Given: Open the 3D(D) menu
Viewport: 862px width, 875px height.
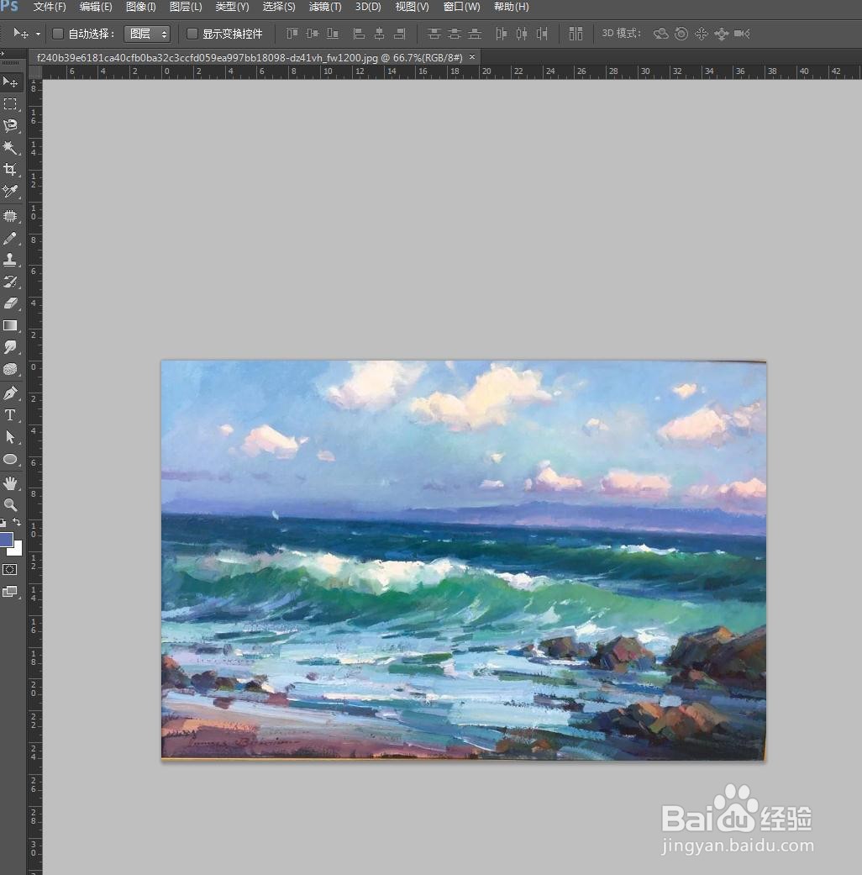Looking at the screenshot, I should coord(368,7).
